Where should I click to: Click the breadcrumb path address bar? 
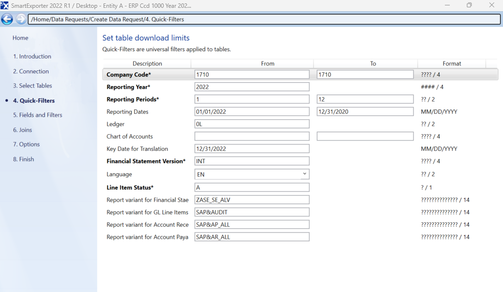tap(264, 20)
